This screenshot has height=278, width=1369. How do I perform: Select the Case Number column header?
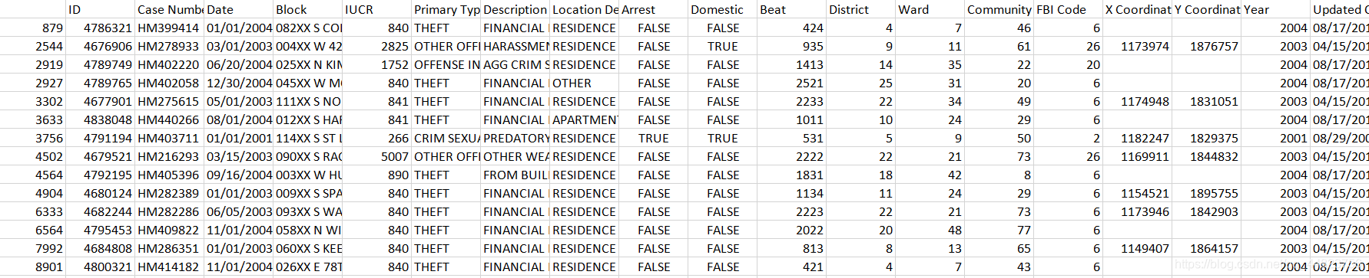(x=170, y=9)
